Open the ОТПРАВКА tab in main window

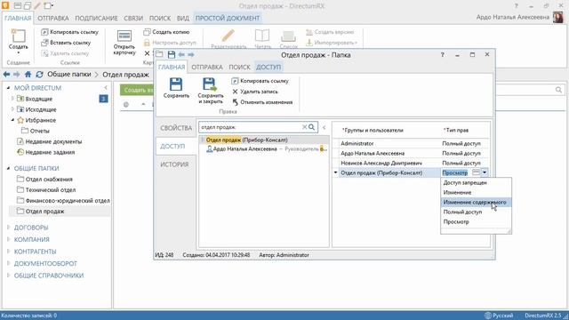[x=53, y=18]
